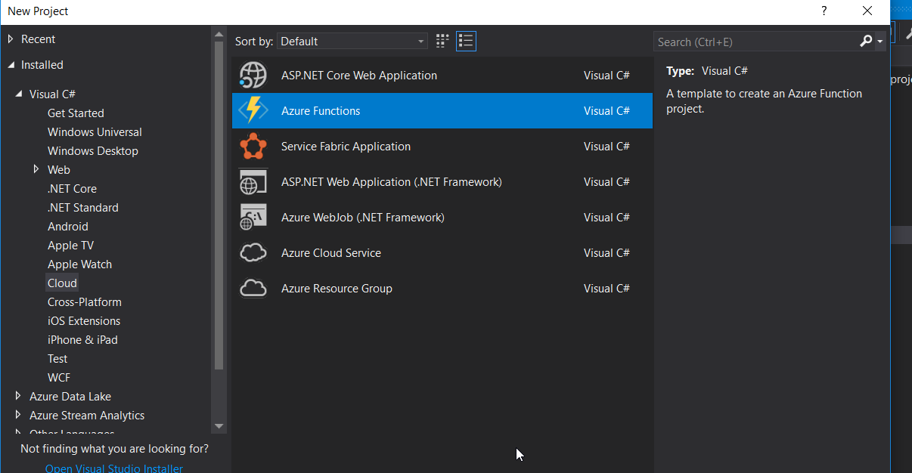The image size is (912, 473).
Task: Select the Cross-Platform category
Action: (x=84, y=302)
